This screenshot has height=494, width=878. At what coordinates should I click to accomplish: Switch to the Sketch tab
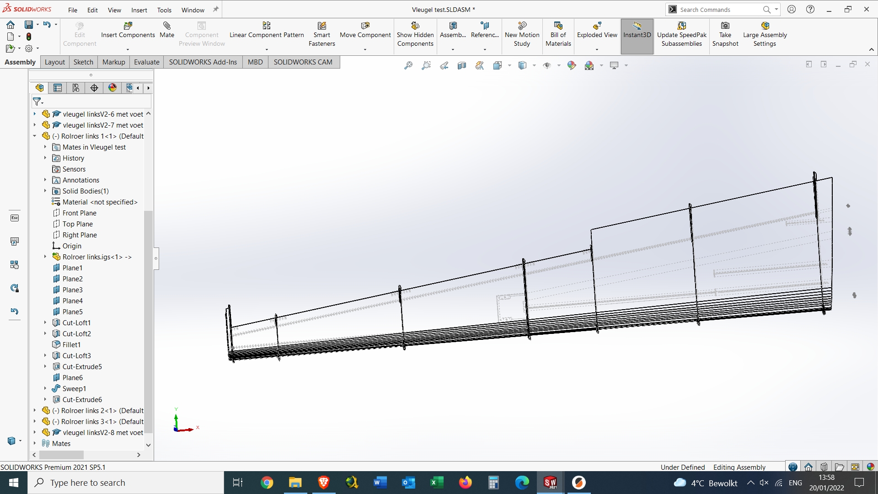pyautogui.click(x=83, y=62)
